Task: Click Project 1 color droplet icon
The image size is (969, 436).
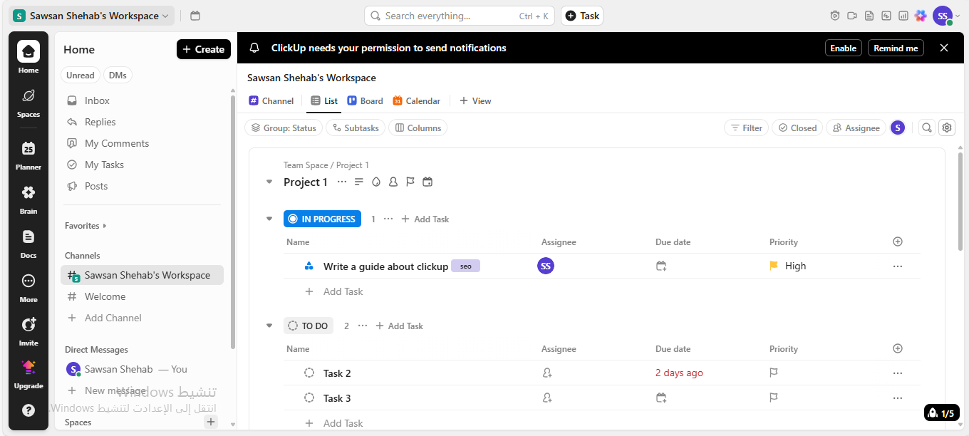Action: [376, 182]
